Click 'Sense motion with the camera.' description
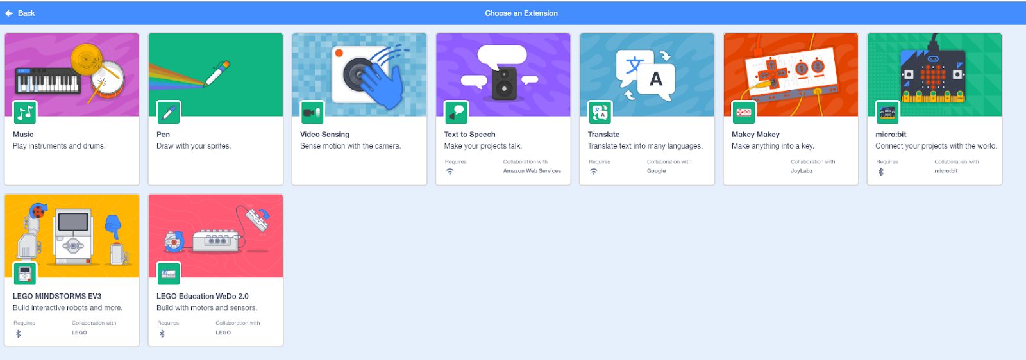The image size is (1026, 360). tap(350, 146)
